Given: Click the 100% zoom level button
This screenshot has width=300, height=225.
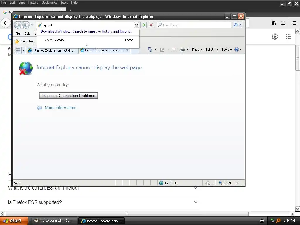Looking at the screenshot, I should click(225, 183).
